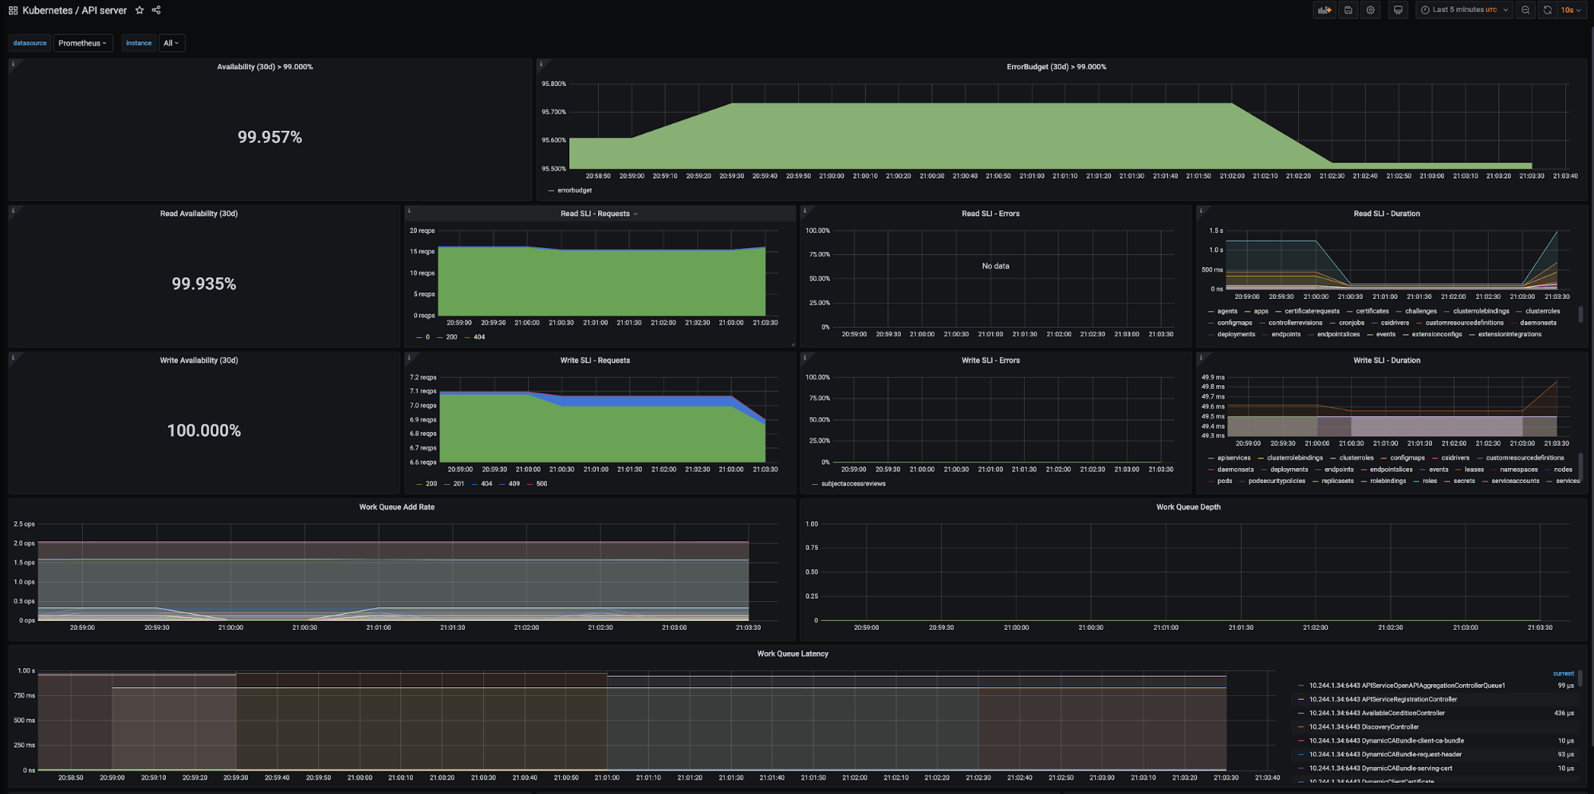Show info icon on Write Availability panel
Viewport: 1594px width, 794px height.
(13, 357)
